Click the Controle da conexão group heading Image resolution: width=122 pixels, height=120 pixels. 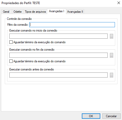click(x=19, y=19)
